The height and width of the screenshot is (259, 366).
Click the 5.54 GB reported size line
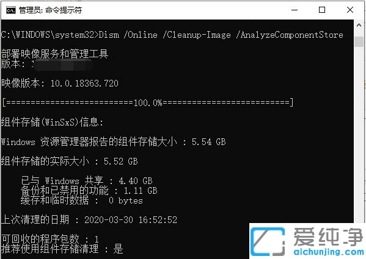(113, 141)
